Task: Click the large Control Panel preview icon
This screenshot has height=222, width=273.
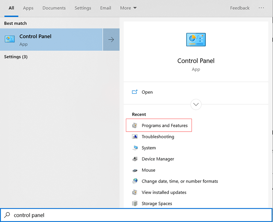Action: point(196,40)
